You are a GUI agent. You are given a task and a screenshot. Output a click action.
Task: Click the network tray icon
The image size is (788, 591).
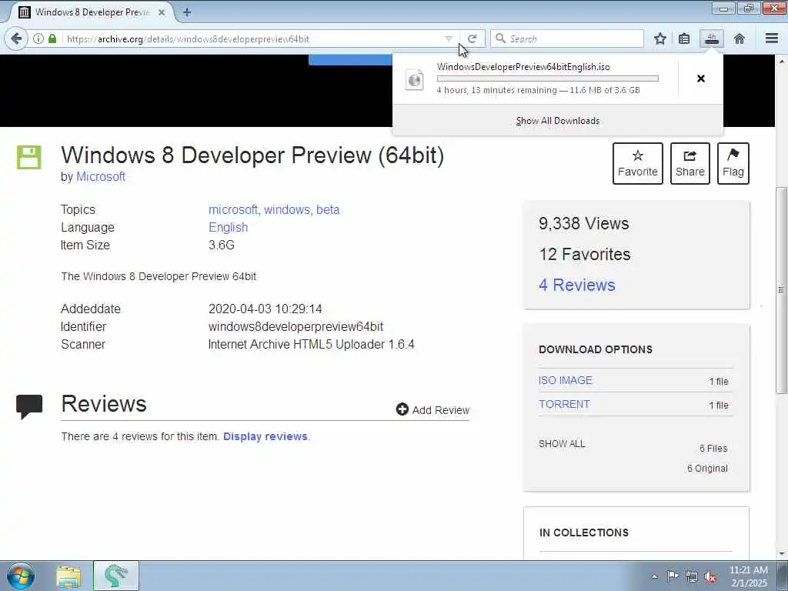pyautogui.click(x=692, y=576)
